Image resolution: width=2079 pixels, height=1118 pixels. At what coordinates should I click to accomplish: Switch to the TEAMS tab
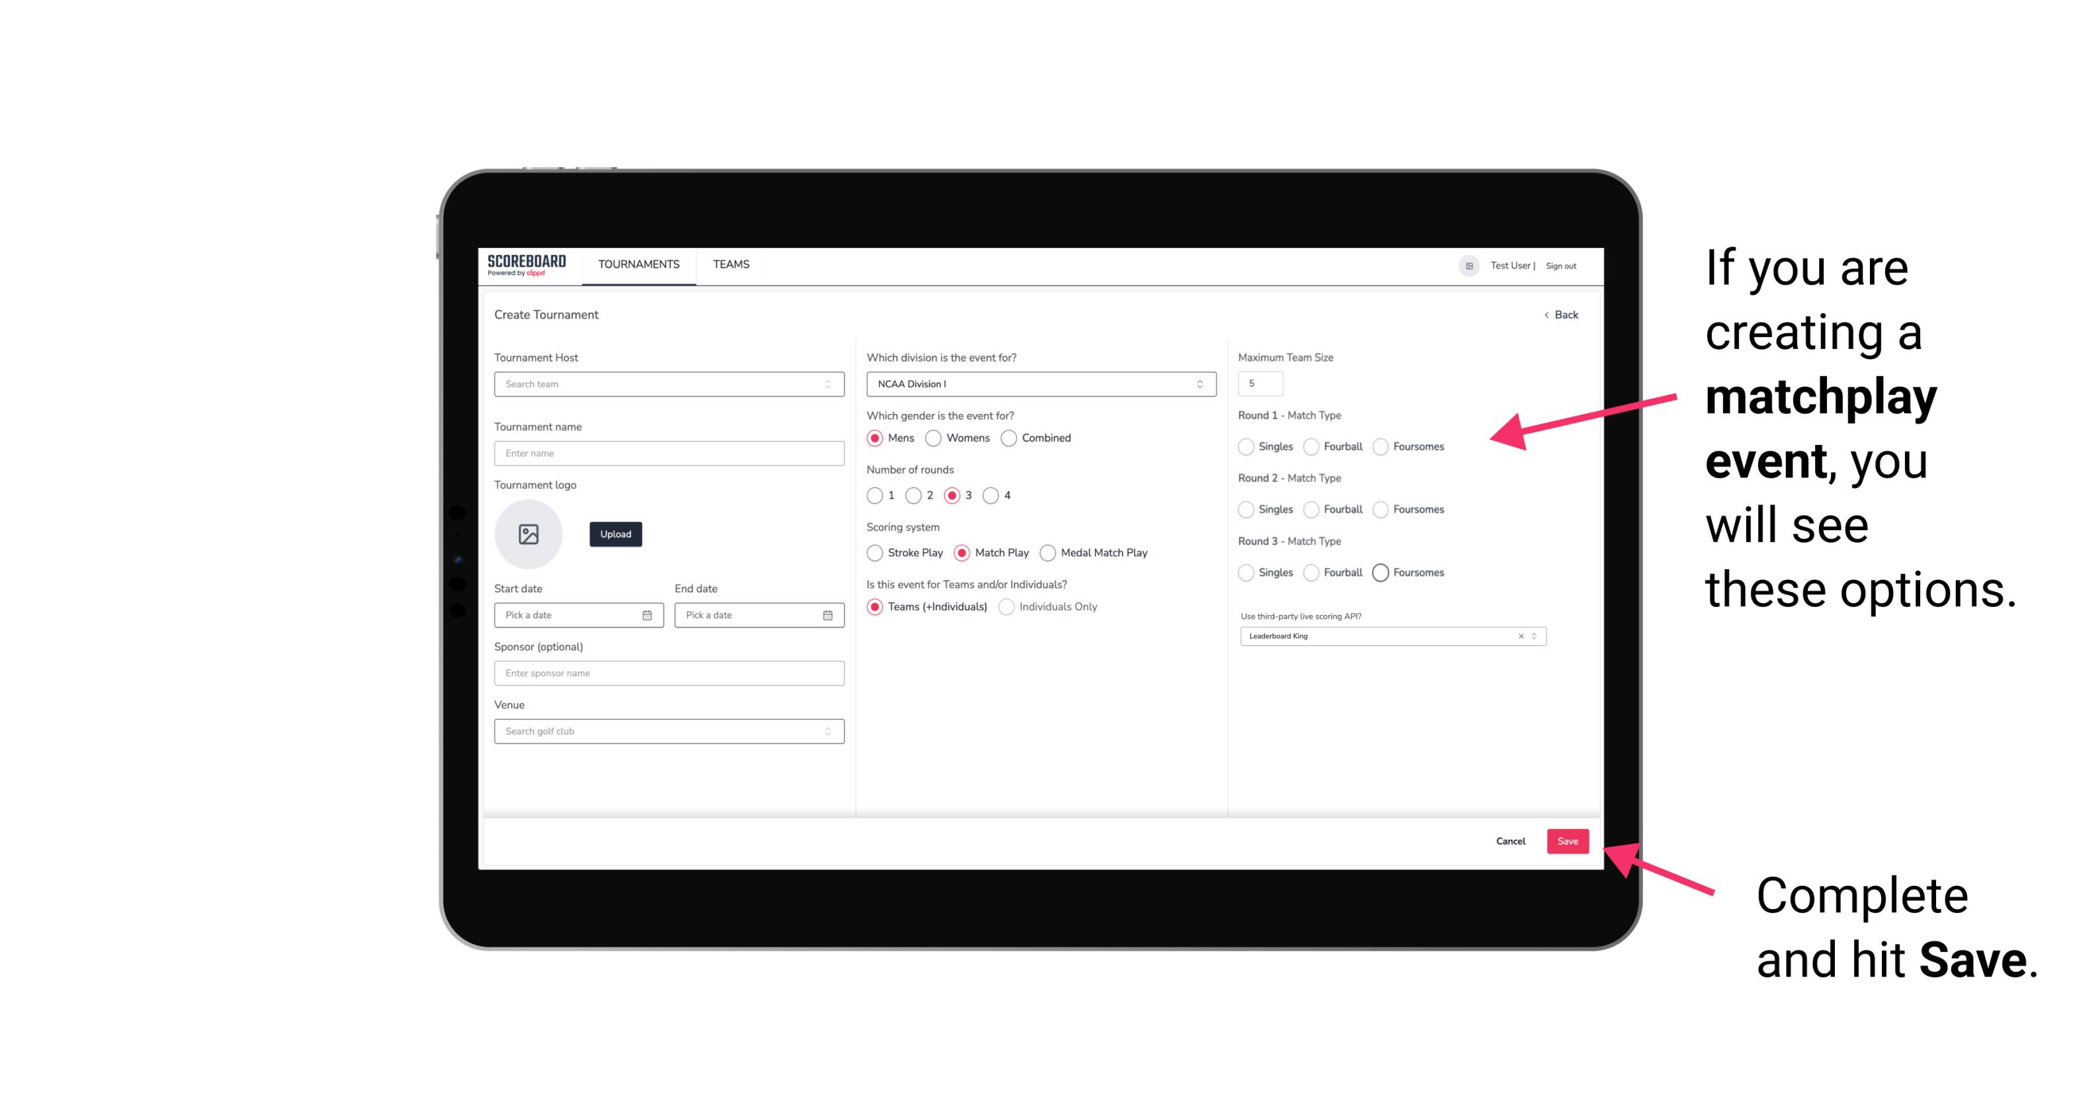[x=728, y=264]
